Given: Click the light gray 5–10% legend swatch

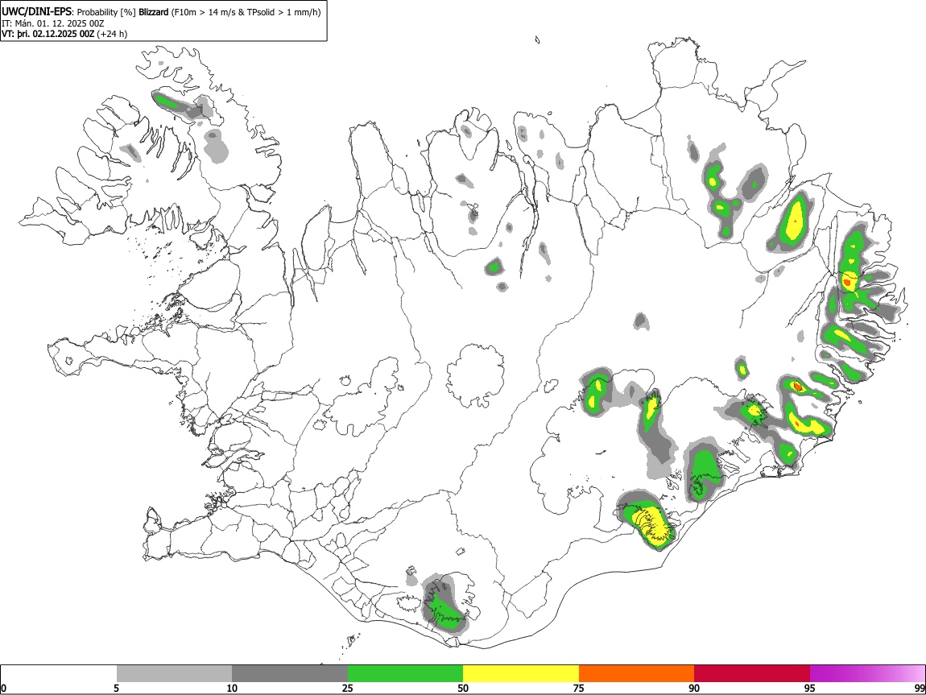Looking at the screenshot, I should [x=174, y=673].
